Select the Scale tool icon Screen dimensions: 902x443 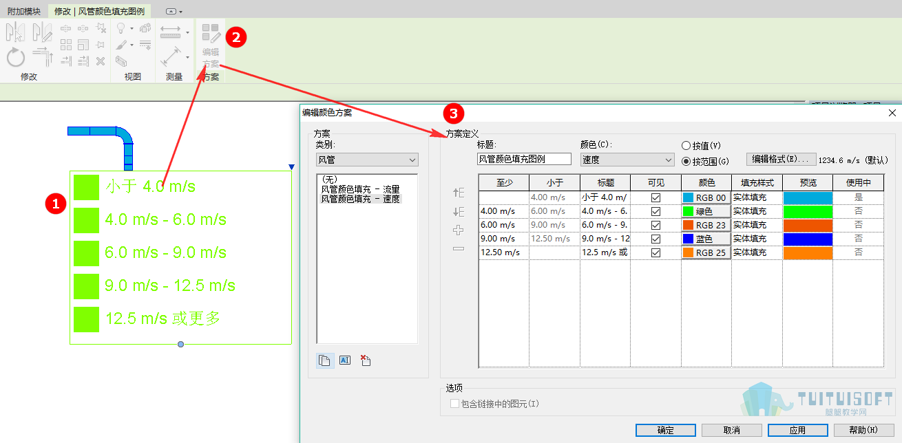(83, 45)
